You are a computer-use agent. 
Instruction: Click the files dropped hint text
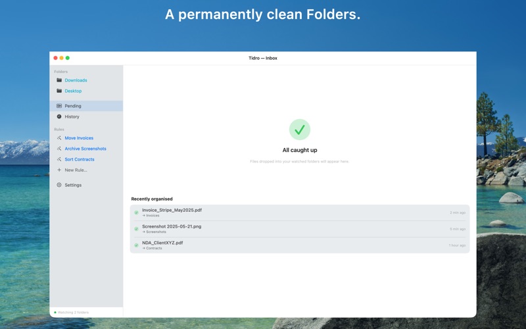click(300, 161)
